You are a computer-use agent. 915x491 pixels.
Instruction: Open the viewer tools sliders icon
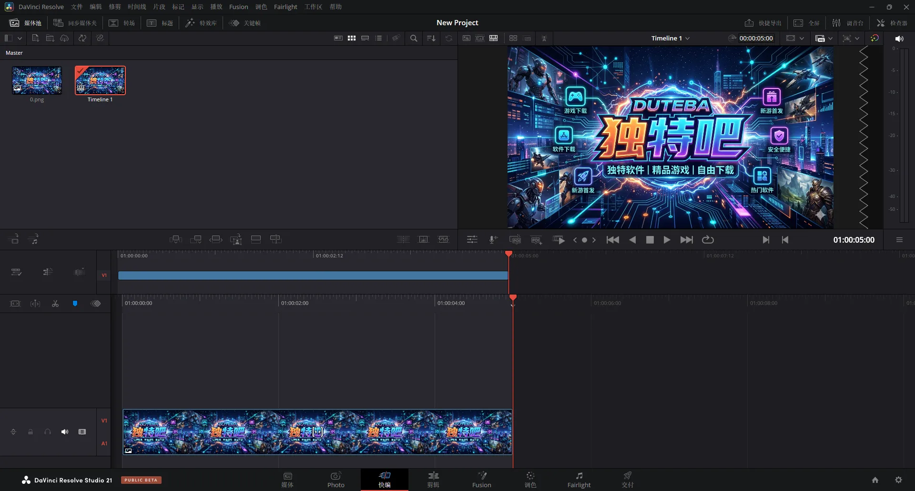click(472, 240)
